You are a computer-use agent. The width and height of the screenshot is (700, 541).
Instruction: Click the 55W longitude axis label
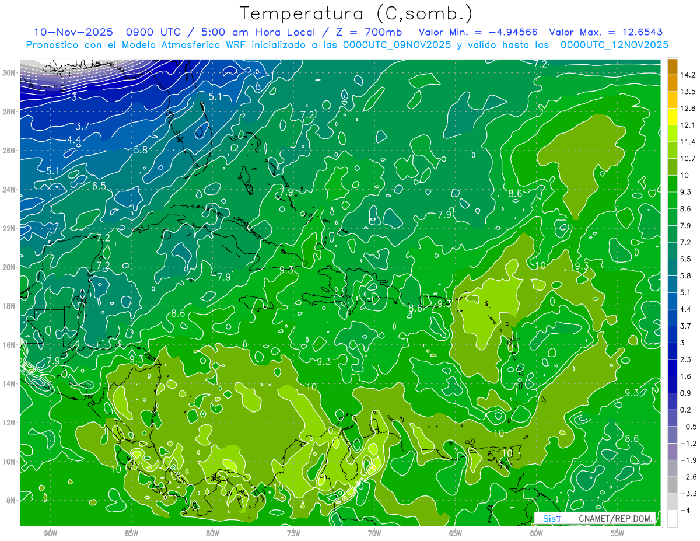[618, 533]
